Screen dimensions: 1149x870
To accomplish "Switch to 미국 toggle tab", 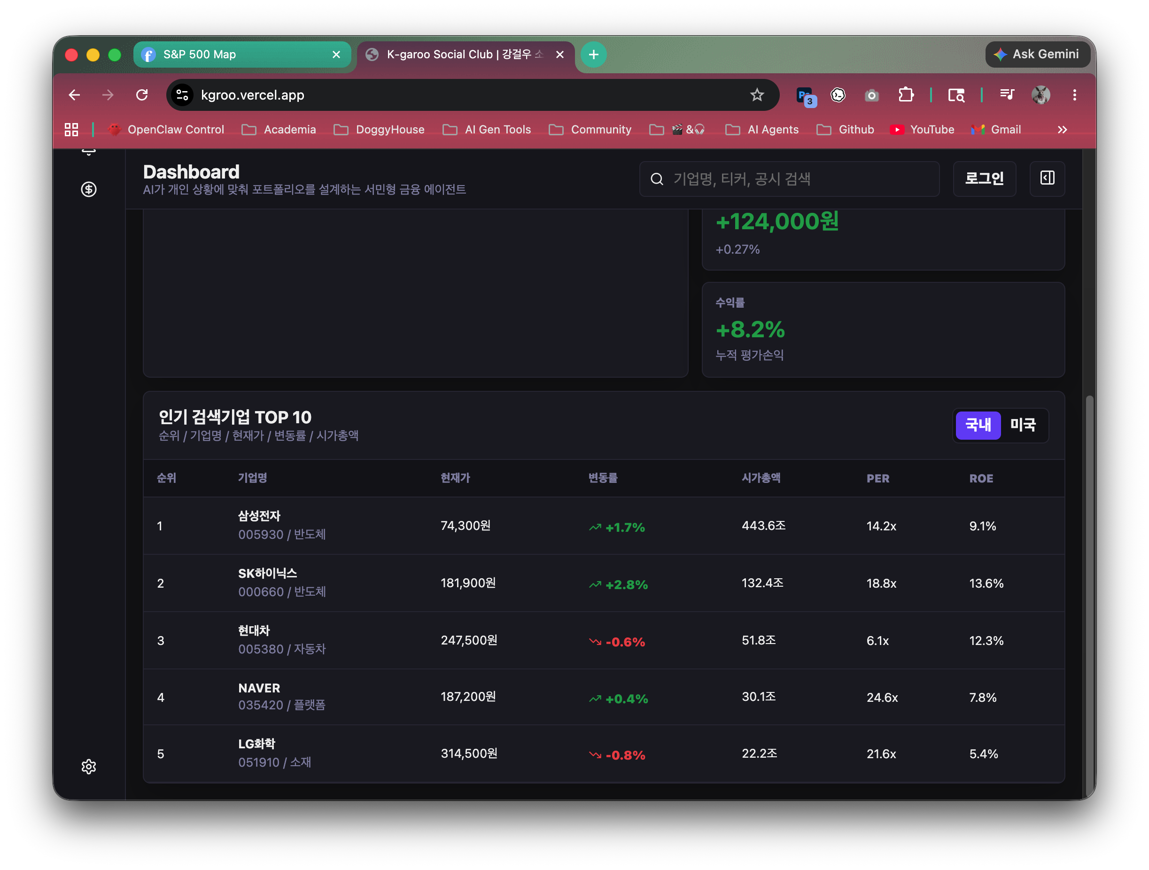I will coord(1023,426).
